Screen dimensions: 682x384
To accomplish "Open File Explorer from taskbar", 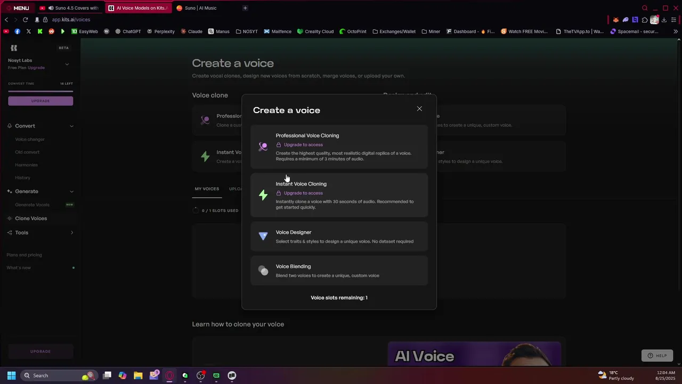I will point(138,375).
